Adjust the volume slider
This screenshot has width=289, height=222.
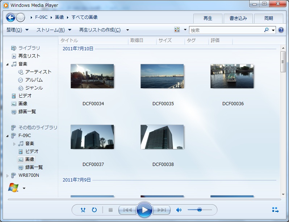point(200,210)
